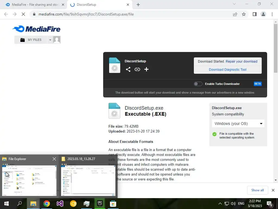The width and height of the screenshot is (278, 209).
Task: Open Windows Start menu
Action: point(7,204)
